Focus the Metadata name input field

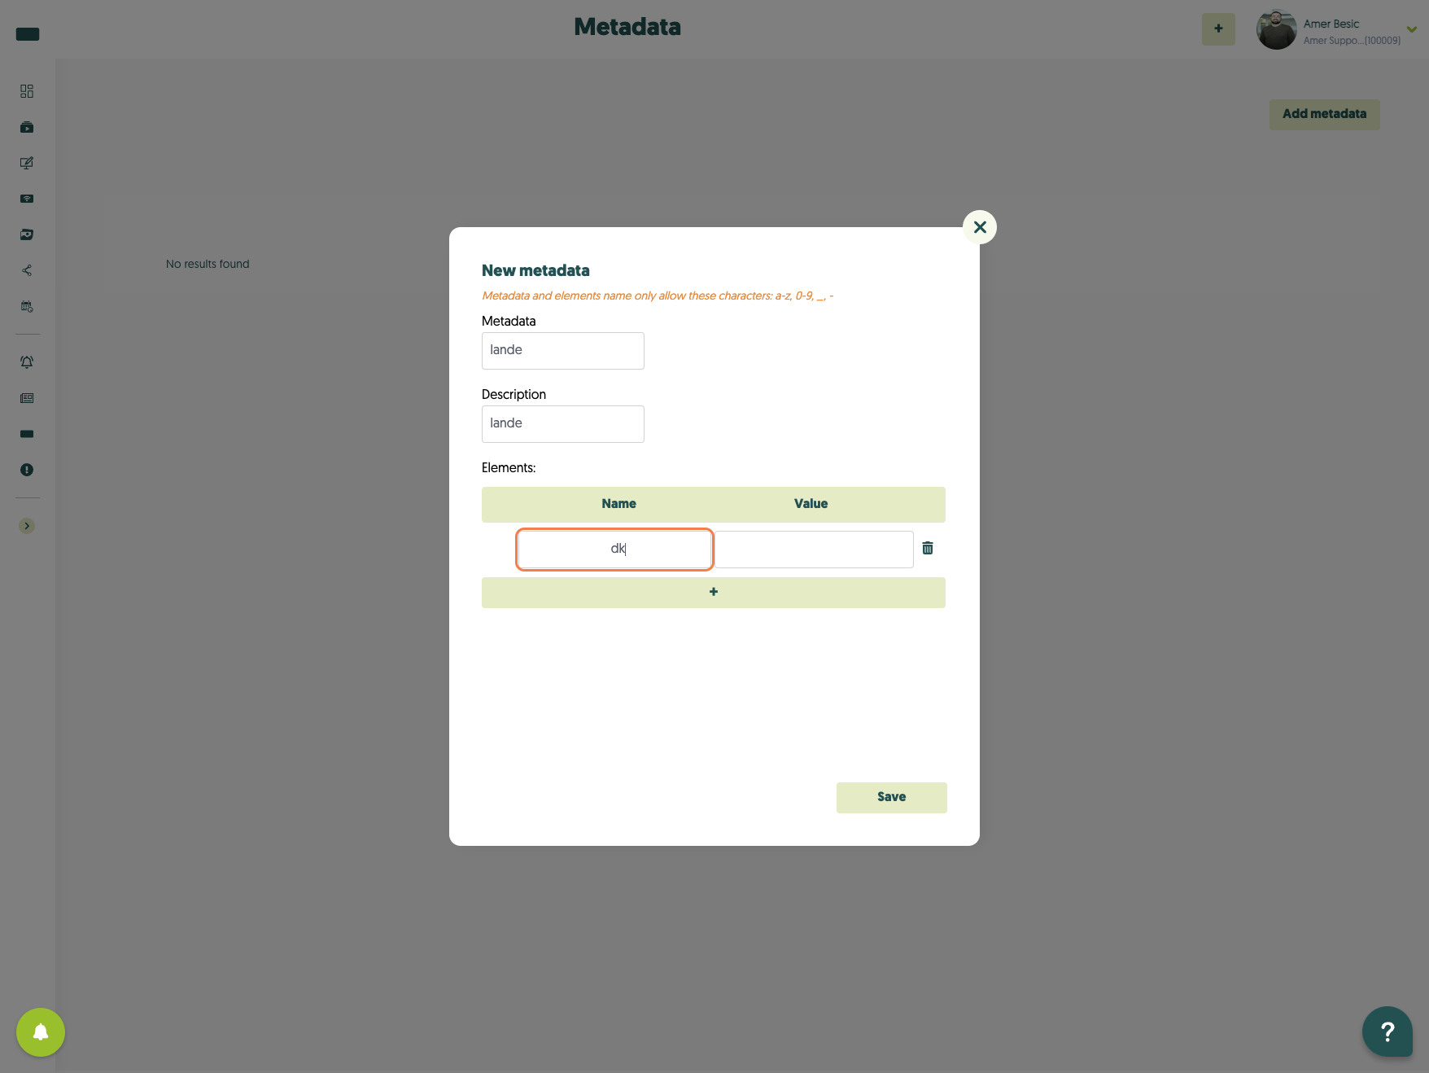(562, 351)
